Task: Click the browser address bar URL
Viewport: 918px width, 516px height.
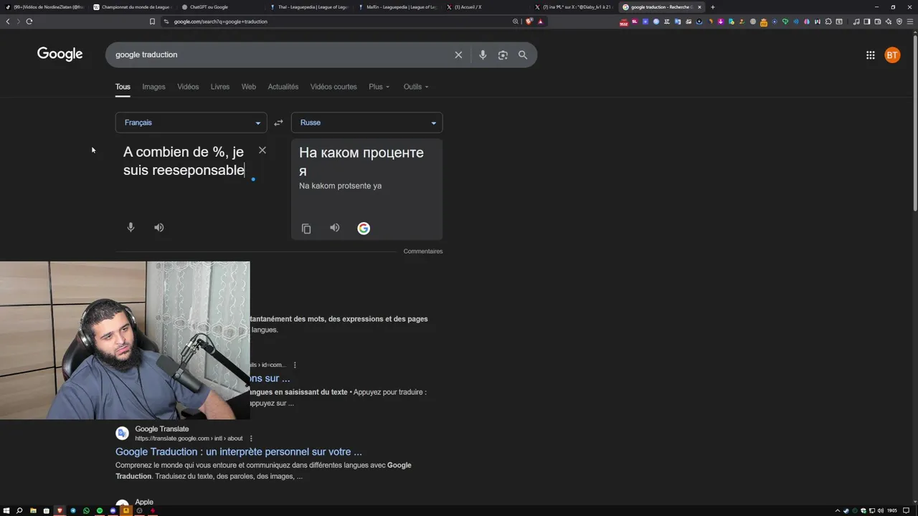Action: [221, 21]
